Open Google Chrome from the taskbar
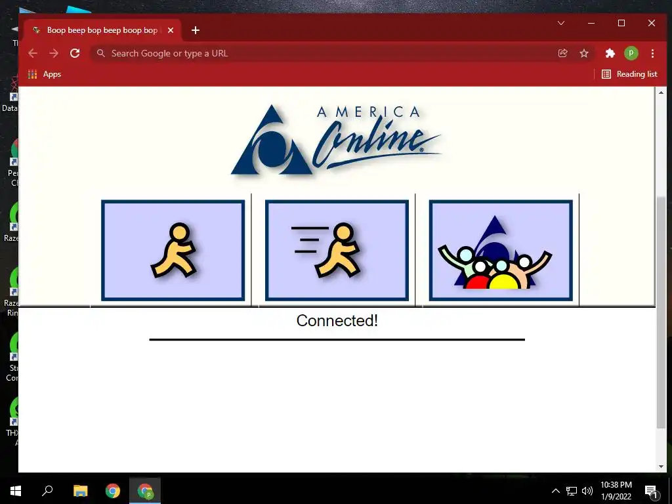This screenshot has height=504, width=672. point(113,491)
